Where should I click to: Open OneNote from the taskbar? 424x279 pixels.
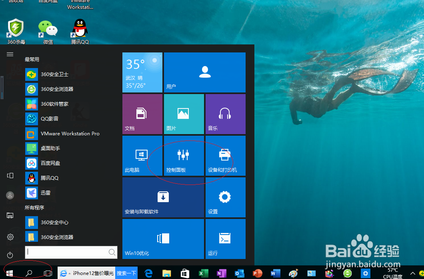point(222,273)
